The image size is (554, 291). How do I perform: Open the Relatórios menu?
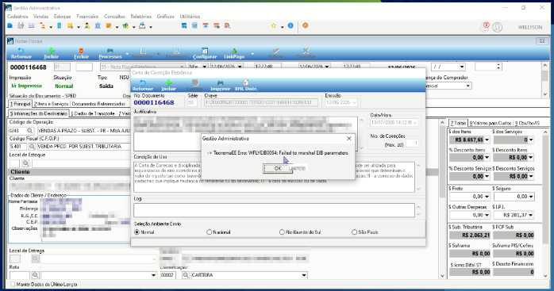(x=140, y=16)
